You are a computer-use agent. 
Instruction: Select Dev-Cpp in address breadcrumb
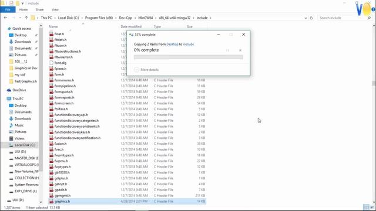pyautogui.click(x=125, y=18)
